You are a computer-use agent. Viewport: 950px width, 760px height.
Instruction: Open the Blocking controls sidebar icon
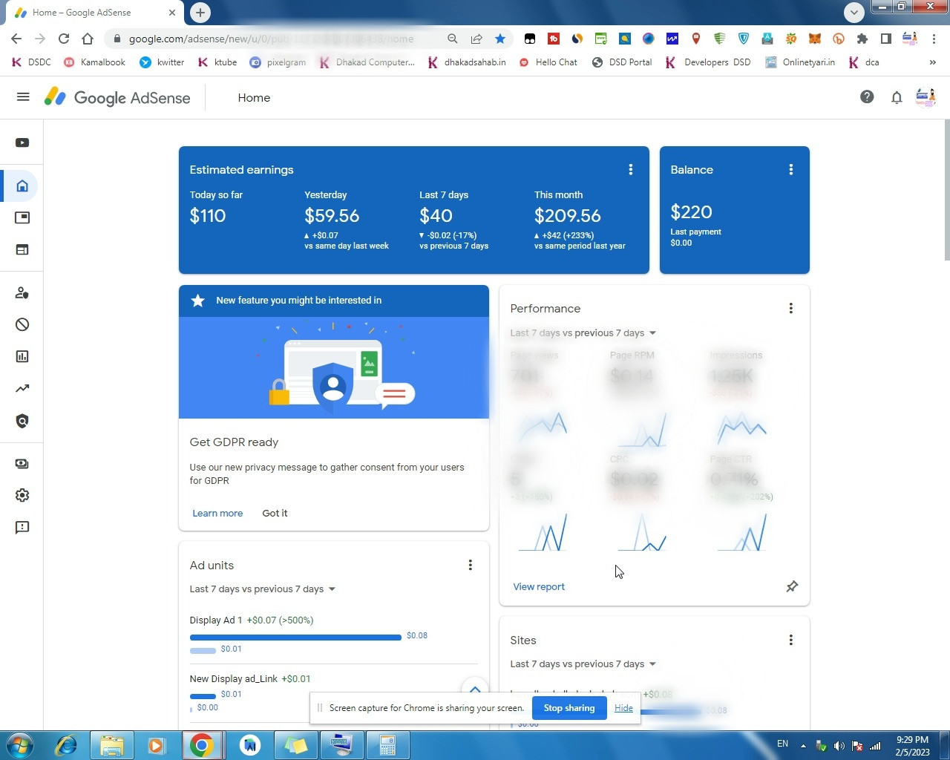coord(22,325)
